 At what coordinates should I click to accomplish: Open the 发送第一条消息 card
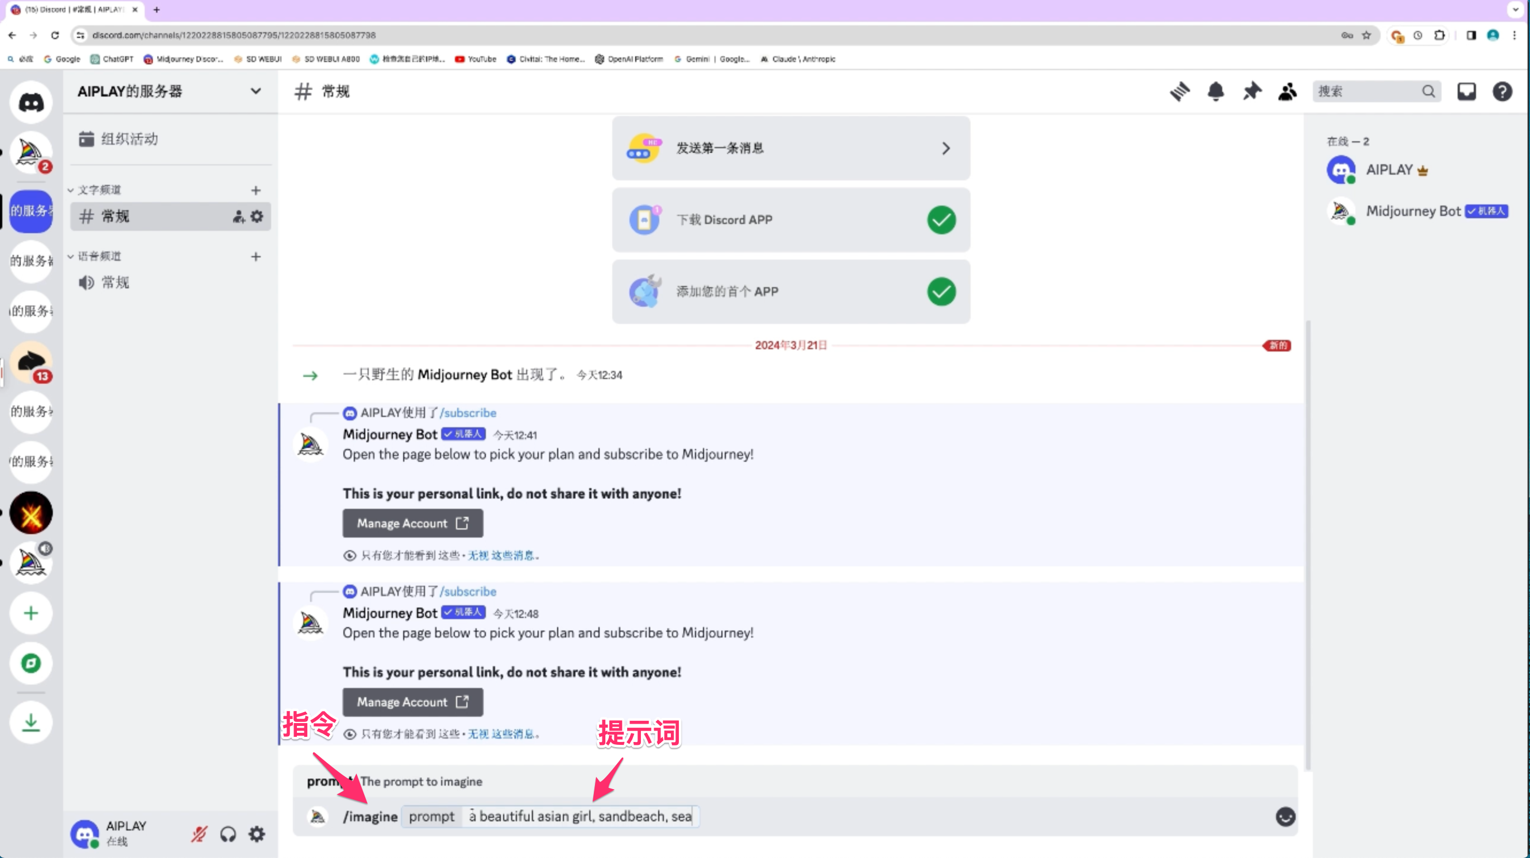click(x=791, y=148)
